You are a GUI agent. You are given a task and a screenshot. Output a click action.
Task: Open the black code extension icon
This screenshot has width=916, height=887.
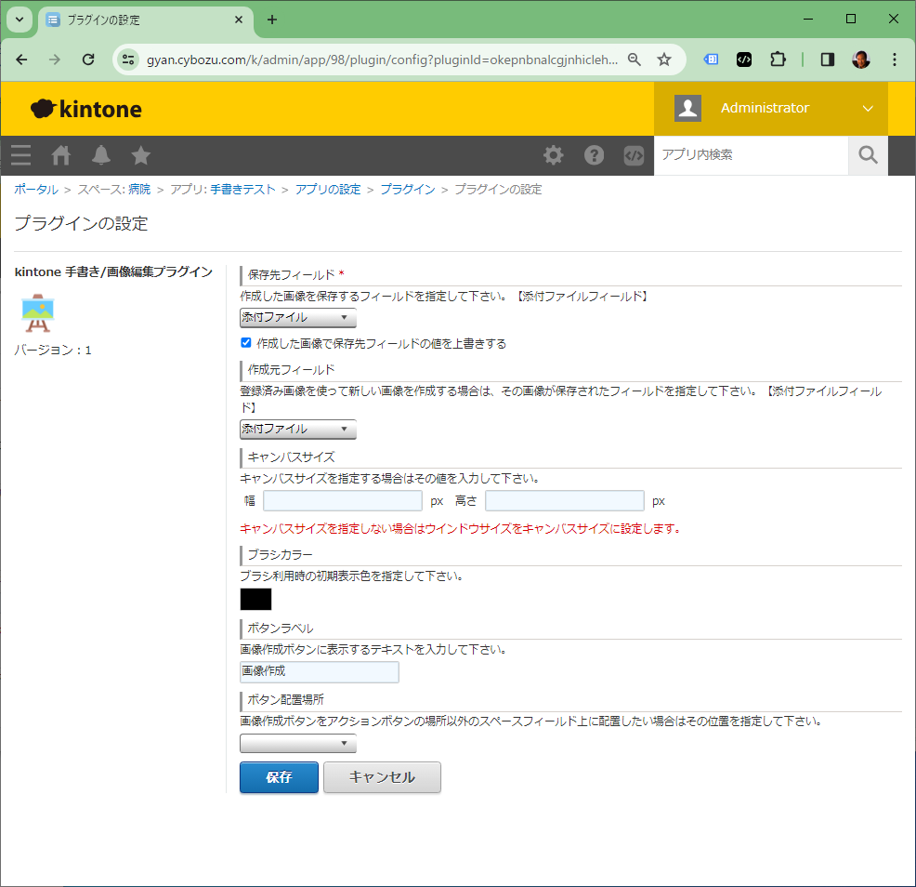pyautogui.click(x=744, y=60)
